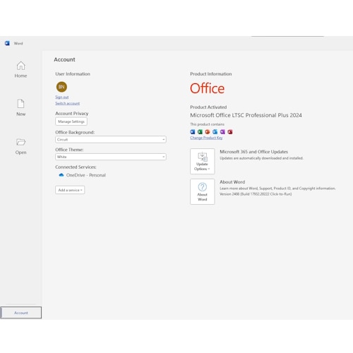This screenshot has width=353, height=353.
Task: Open Manage Settings for account privacy
Action: click(x=71, y=121)
